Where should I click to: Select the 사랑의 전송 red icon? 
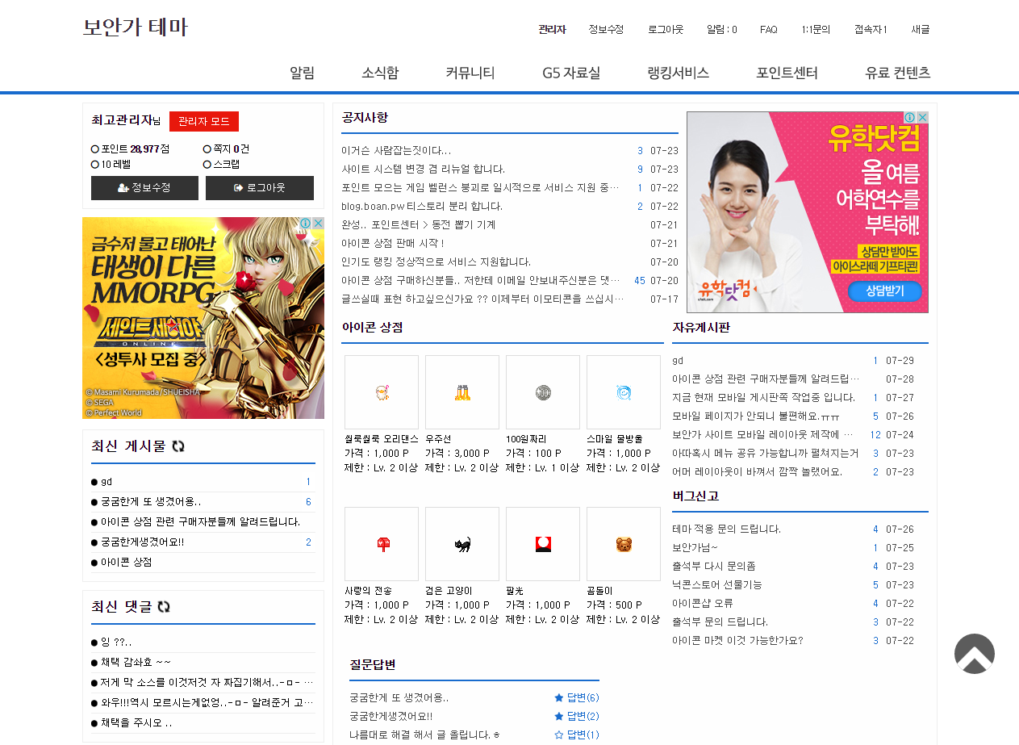[x=381, y=543]
